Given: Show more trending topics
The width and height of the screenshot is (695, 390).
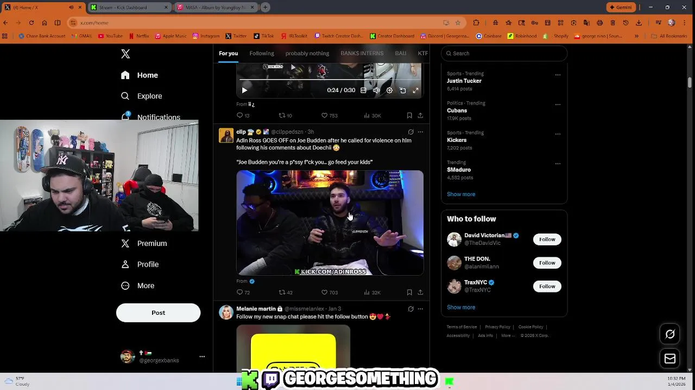Looking at the screenshot, I should click(461, 194).
